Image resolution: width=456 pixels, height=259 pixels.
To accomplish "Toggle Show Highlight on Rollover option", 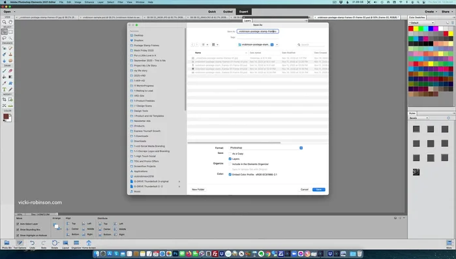I will 18,235.
